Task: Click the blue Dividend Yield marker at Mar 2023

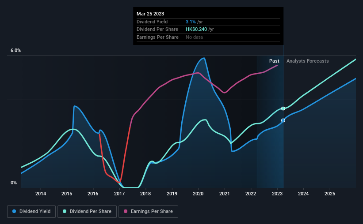Action: [x=283, y=120]
